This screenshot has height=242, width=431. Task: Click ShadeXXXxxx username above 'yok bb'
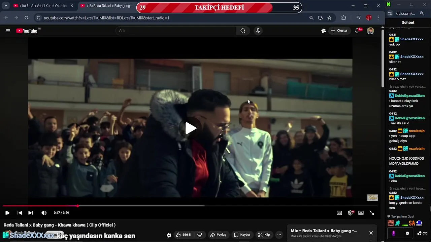point(412,39)
